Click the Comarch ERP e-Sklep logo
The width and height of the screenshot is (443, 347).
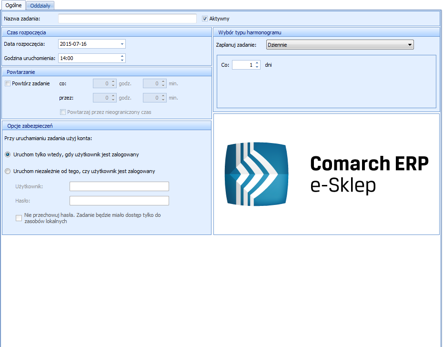coord(327,174)
